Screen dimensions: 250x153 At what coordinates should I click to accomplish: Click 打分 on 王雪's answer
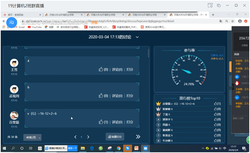pos(130,69)
